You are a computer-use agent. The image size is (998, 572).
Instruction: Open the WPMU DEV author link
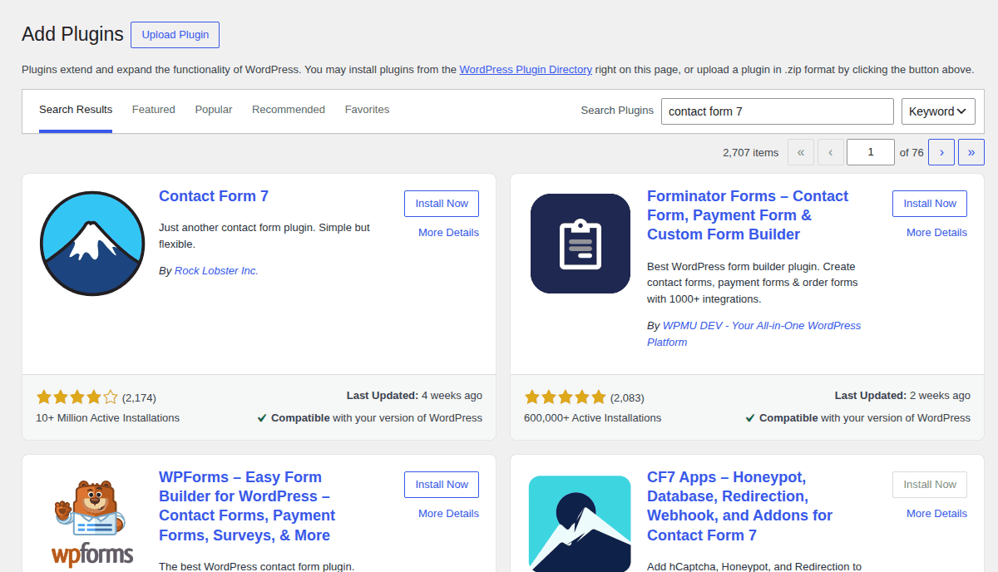click(754, 334)
